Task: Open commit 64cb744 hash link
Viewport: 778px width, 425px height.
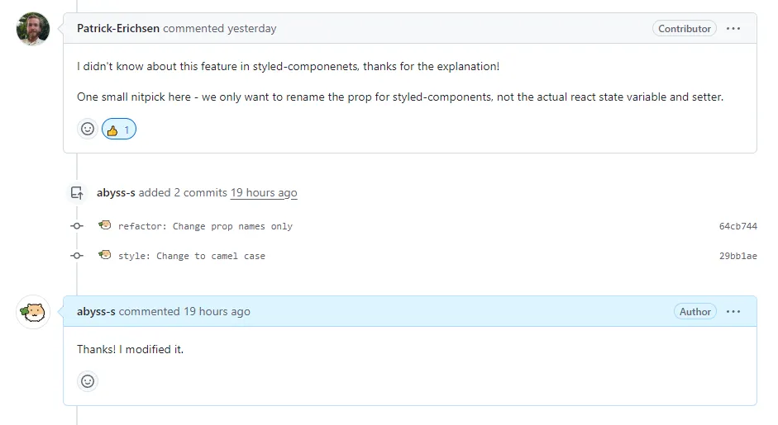Action: (737, 226)
